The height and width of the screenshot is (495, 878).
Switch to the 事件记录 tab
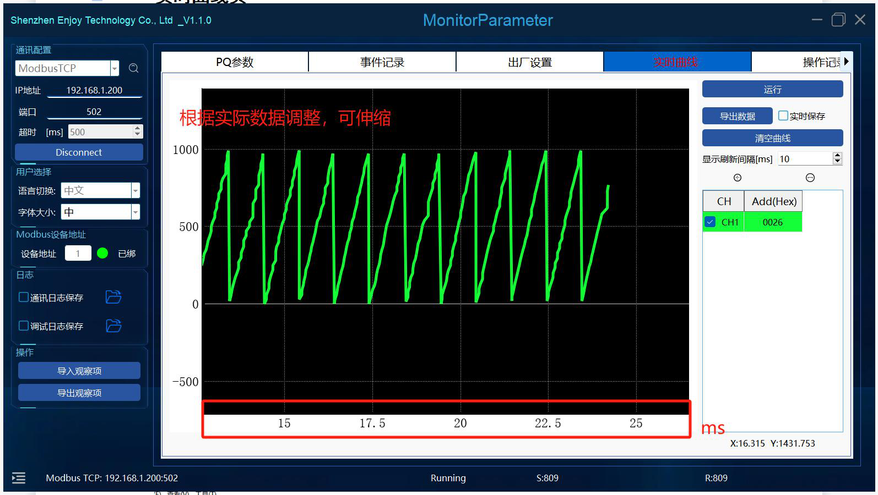coord(382,62)
